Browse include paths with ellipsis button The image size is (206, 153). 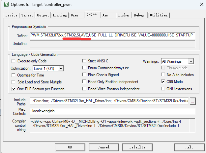pos(193,101)
